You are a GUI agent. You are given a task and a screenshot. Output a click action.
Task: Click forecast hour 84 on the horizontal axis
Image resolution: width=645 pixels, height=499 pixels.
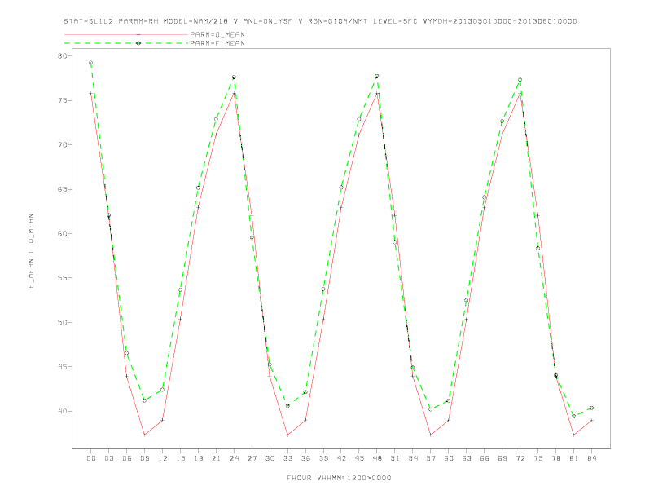[x=591, y=458]
